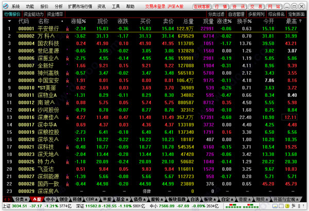This screenshot has height=211, width=309.
Task: Expand the CDR▲ tab menu
Action: coord(92,199)
